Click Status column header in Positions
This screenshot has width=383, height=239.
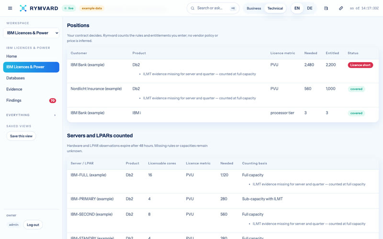tap(353, 53)
